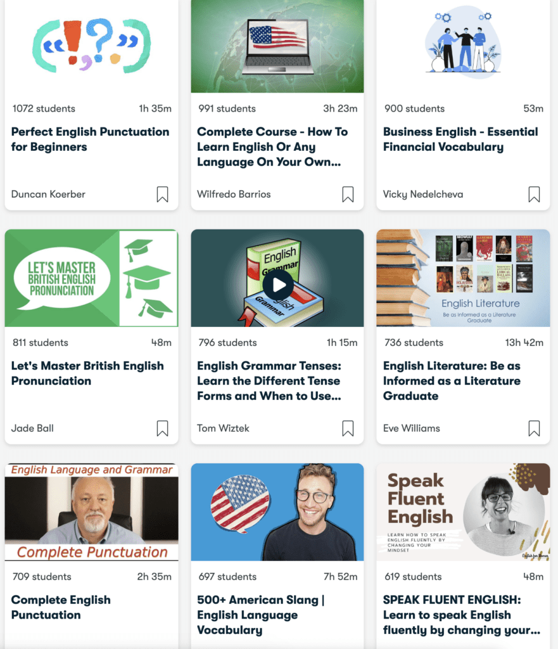Open English Literature: Be as Informed title
The height and width of the screenshot is (649, 558).
click(x=452, y=381)
